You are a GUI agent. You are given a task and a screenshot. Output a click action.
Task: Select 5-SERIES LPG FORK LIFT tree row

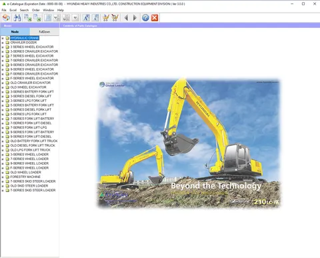click(x=29, y=114)
